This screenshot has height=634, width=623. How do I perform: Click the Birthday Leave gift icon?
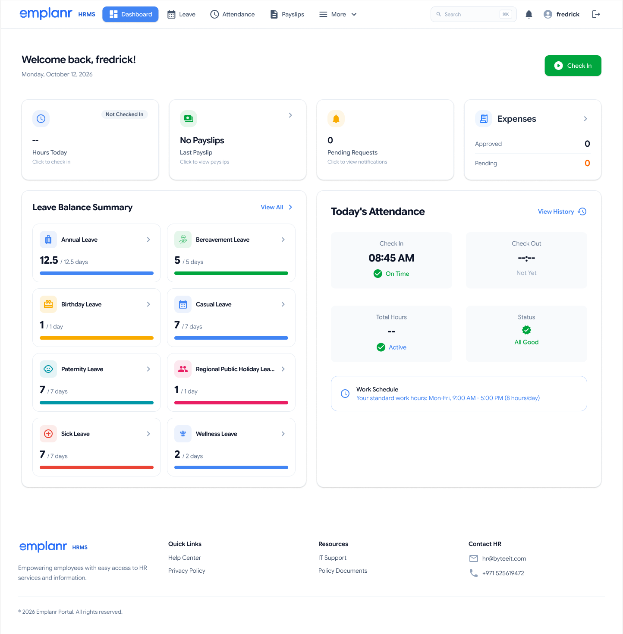[48, 304]
